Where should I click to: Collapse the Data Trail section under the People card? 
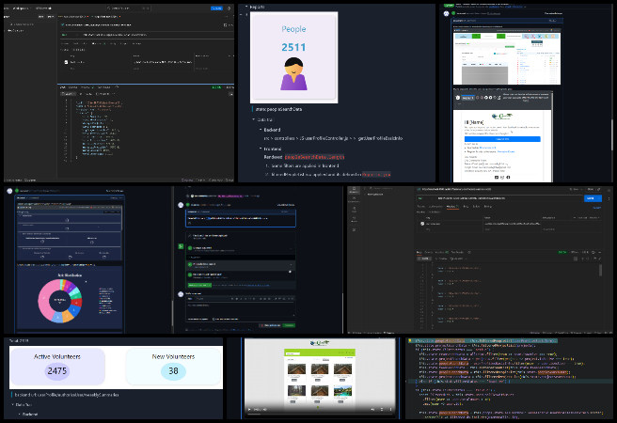pos(254,119)
